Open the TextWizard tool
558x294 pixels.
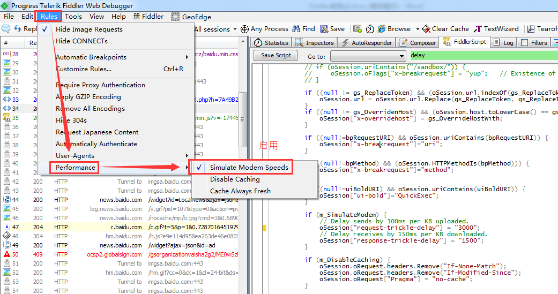[496, 29]
